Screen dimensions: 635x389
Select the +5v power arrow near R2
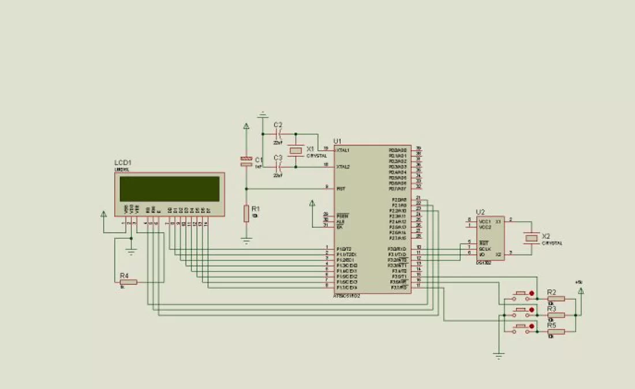tap(581, 290)
